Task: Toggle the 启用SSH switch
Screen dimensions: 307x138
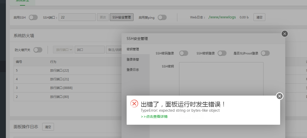Action: [x=33, y=17]
